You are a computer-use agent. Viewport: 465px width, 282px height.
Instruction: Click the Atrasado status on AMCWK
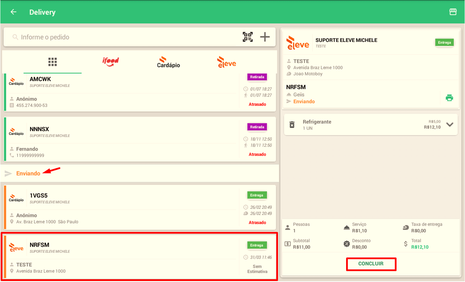click(257, 104)
